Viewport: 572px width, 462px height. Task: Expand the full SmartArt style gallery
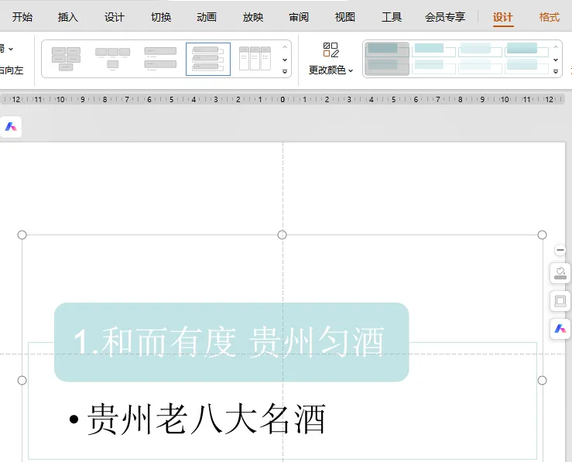[x=556, y=72]
